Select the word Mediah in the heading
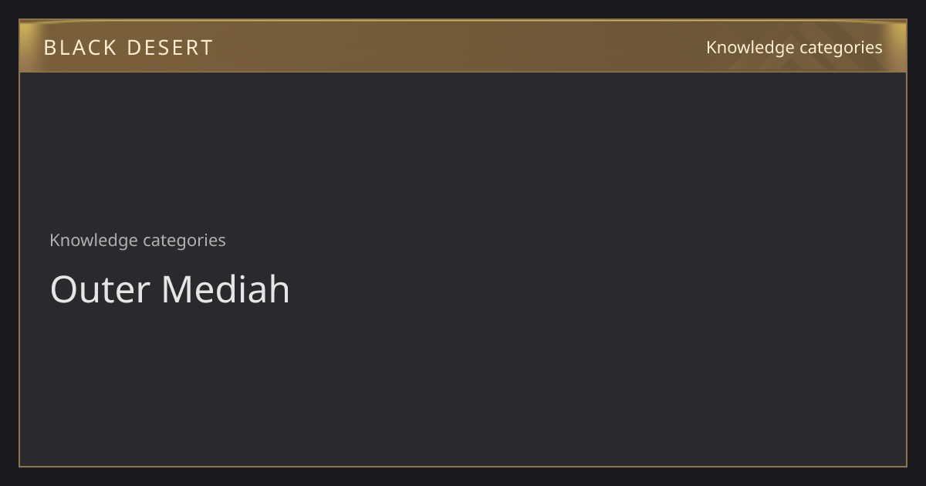The height and width of the screenshot is (486, 926). pos(225,289)
